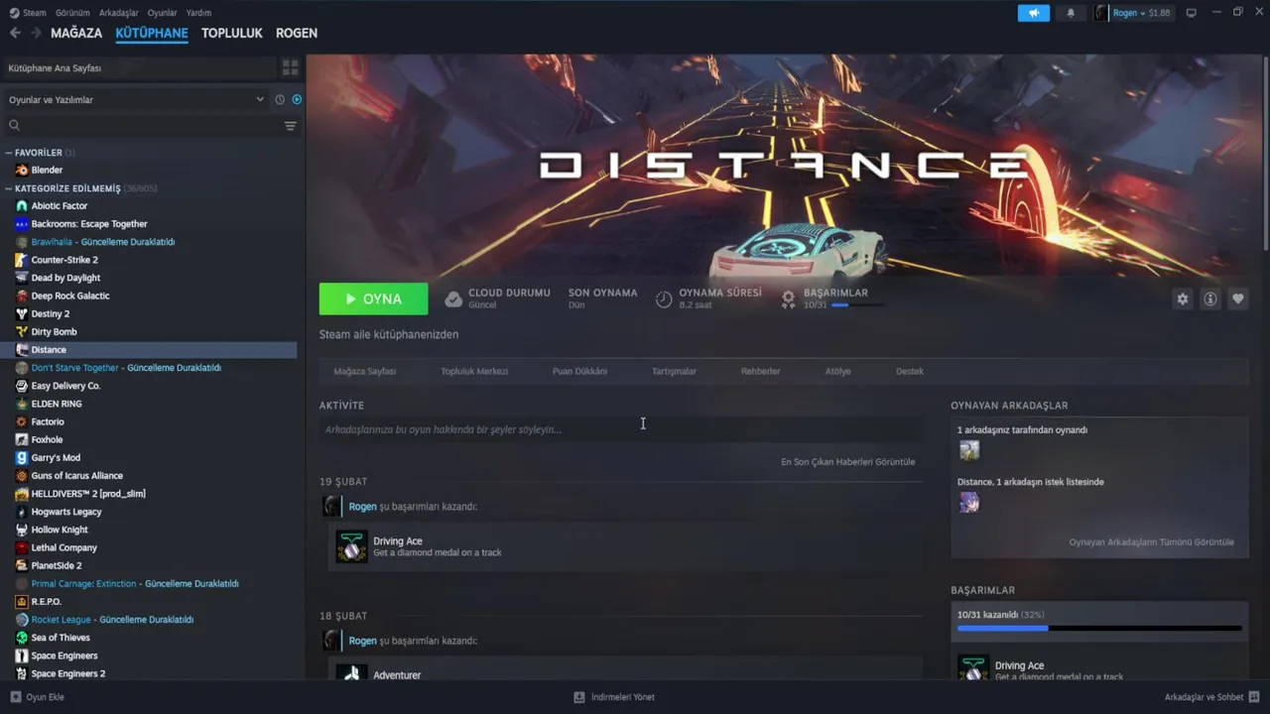Open Destek support link
The width and height of the screenshot is (1270, 714).
(910, 371)
